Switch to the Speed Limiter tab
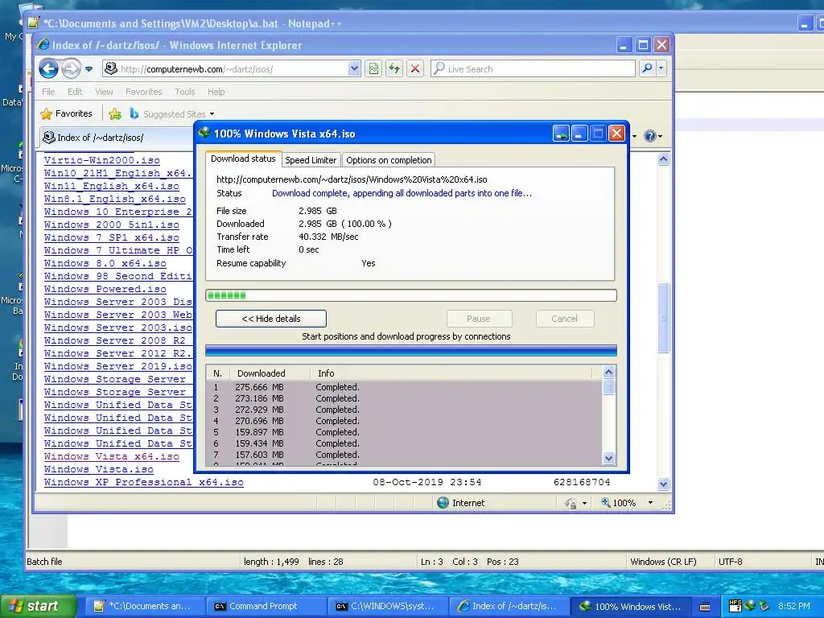Image resolution: width=824 pixels, height=618 pixels. point(311,160)
